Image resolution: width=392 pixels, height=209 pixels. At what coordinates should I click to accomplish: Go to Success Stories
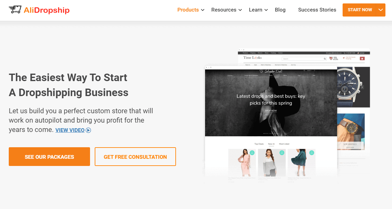point(317,10)
